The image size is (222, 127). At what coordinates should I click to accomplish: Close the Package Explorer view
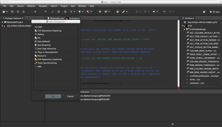click(23, 18)
